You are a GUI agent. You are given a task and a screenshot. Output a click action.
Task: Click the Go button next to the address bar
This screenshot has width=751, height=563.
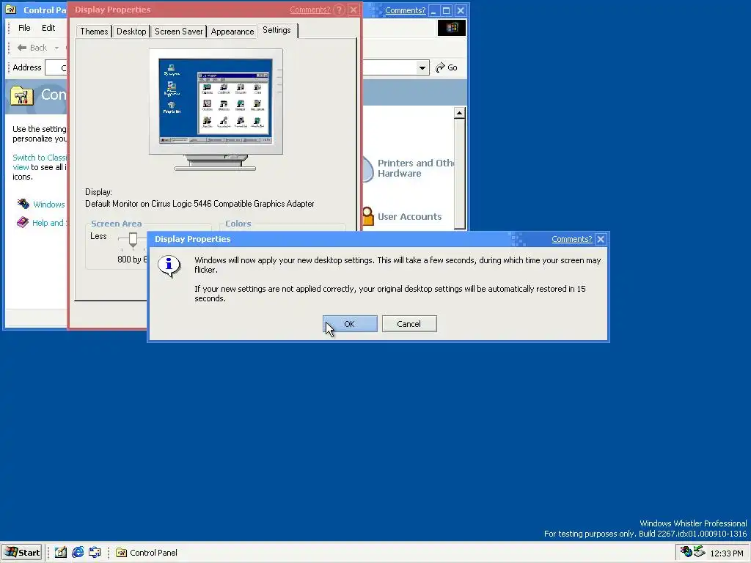447,68
